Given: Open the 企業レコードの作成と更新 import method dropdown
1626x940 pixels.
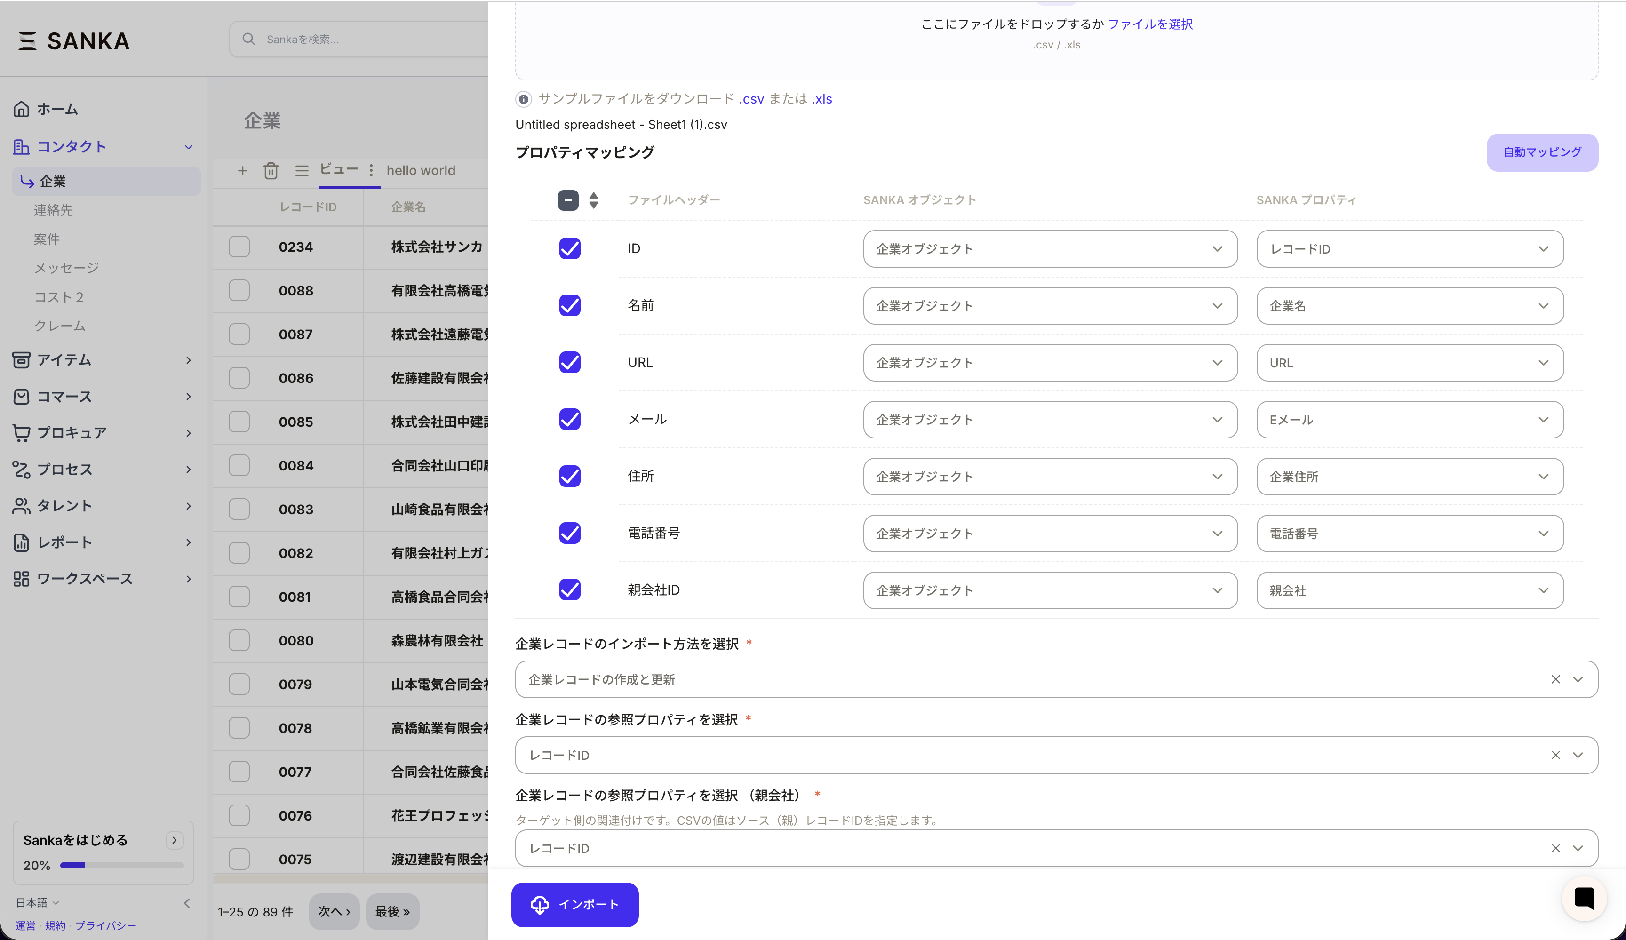Looking at the screenshot, I should click(x=1032, y=679).
